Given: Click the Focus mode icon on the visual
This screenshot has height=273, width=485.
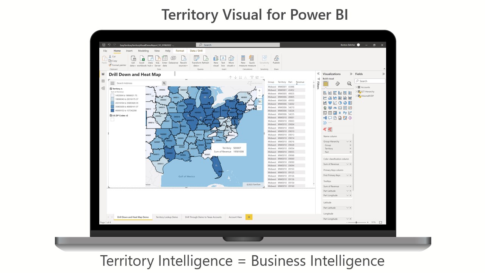Looking at the screenshot, I should [257, 77].
